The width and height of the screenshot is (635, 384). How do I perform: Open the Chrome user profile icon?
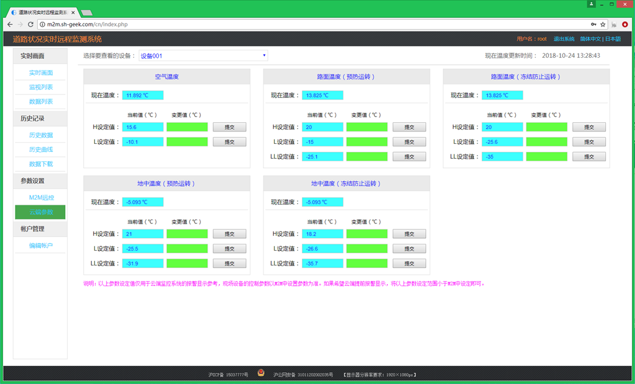592,4
